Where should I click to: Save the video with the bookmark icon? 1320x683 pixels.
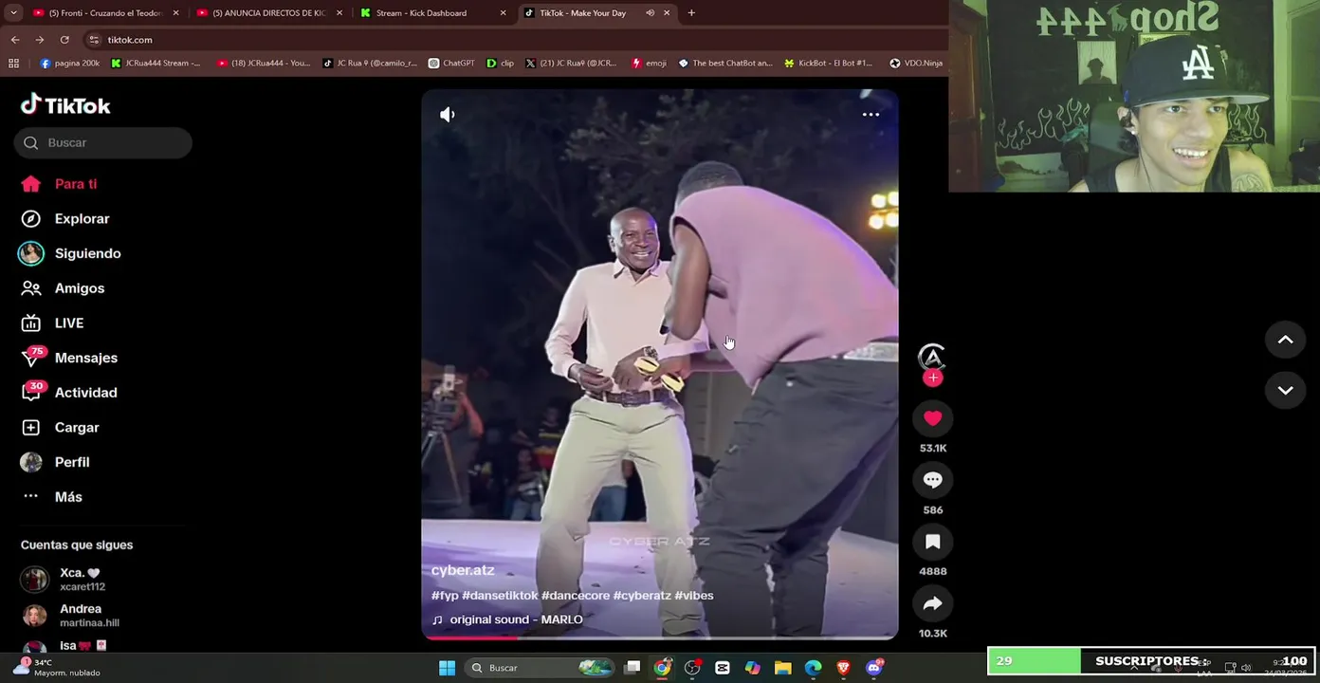[933, 542]
